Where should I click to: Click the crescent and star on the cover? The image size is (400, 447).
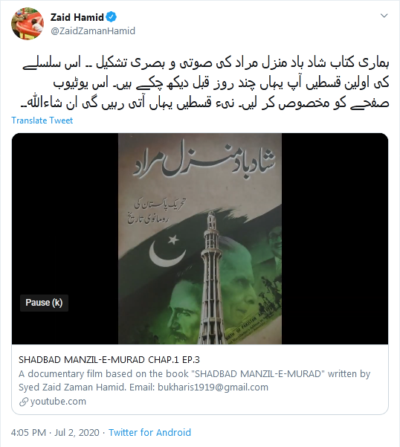167,250
